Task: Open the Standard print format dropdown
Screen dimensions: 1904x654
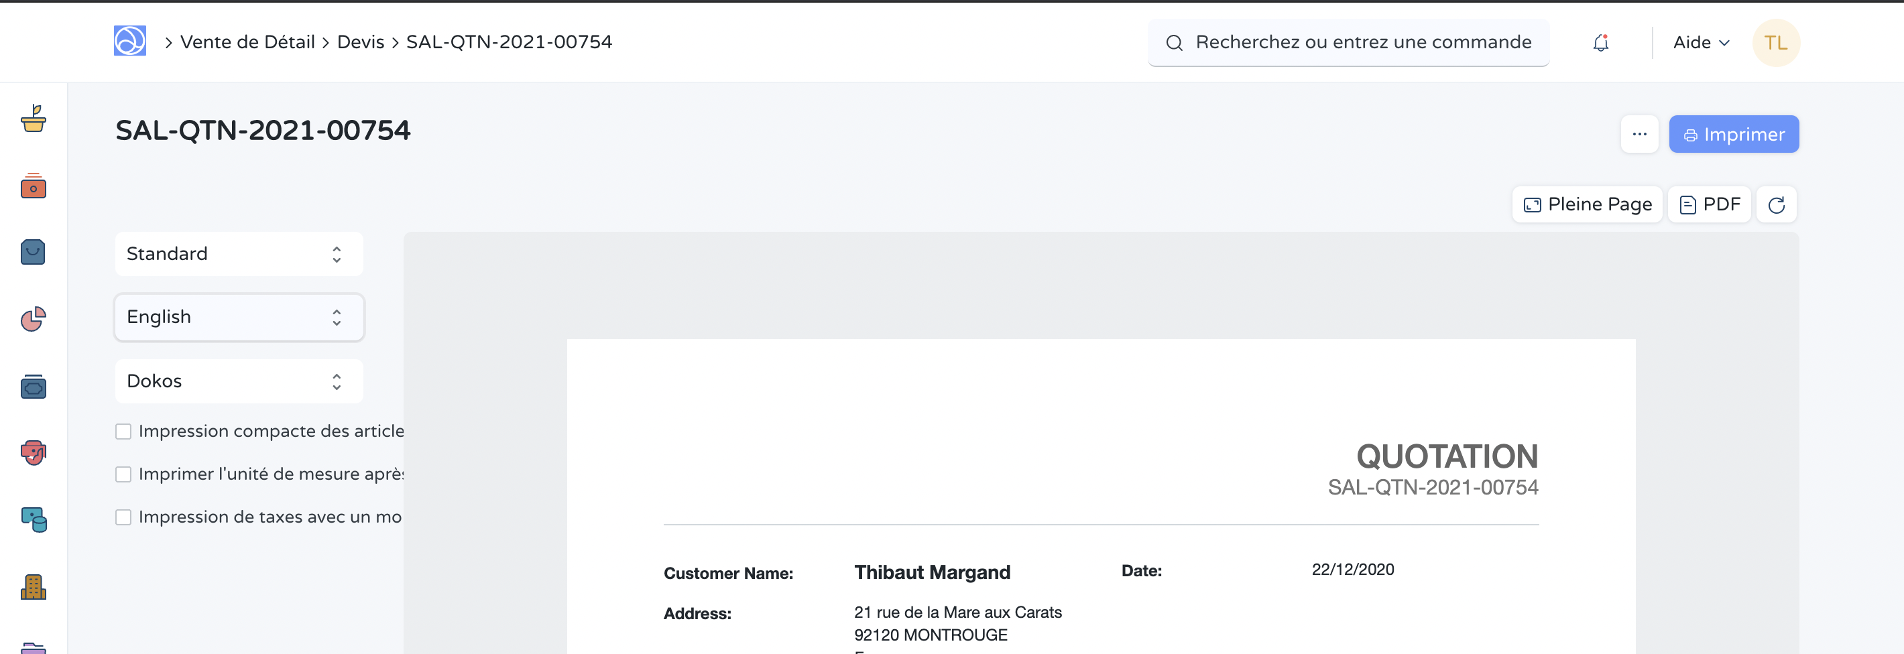Action: point(239,254)
